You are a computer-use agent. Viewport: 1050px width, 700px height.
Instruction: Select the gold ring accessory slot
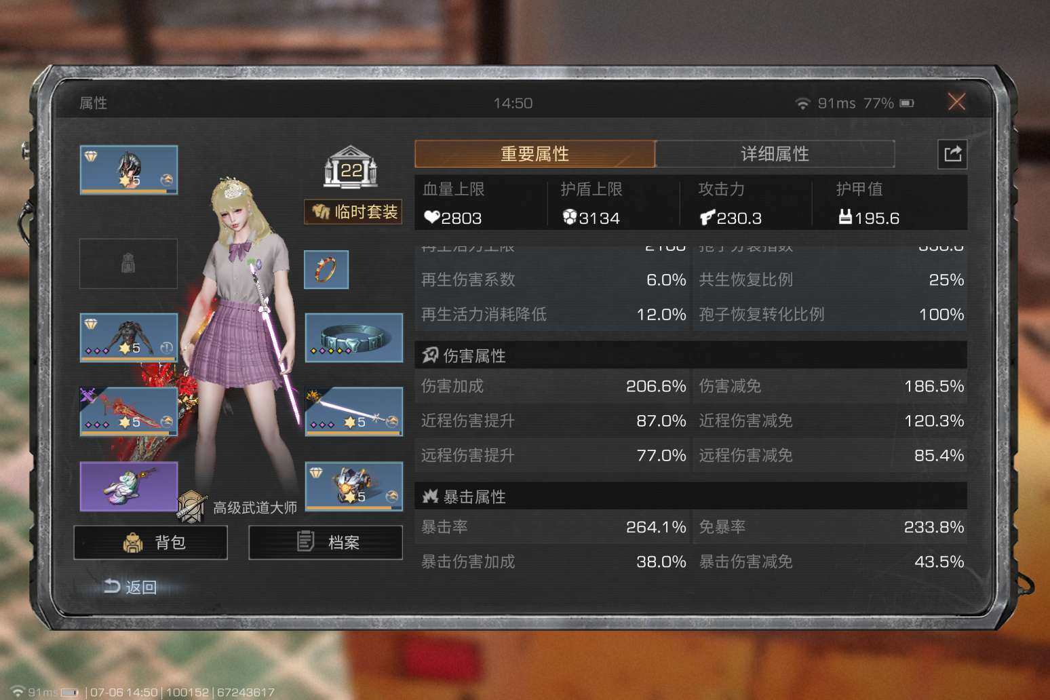326,269
